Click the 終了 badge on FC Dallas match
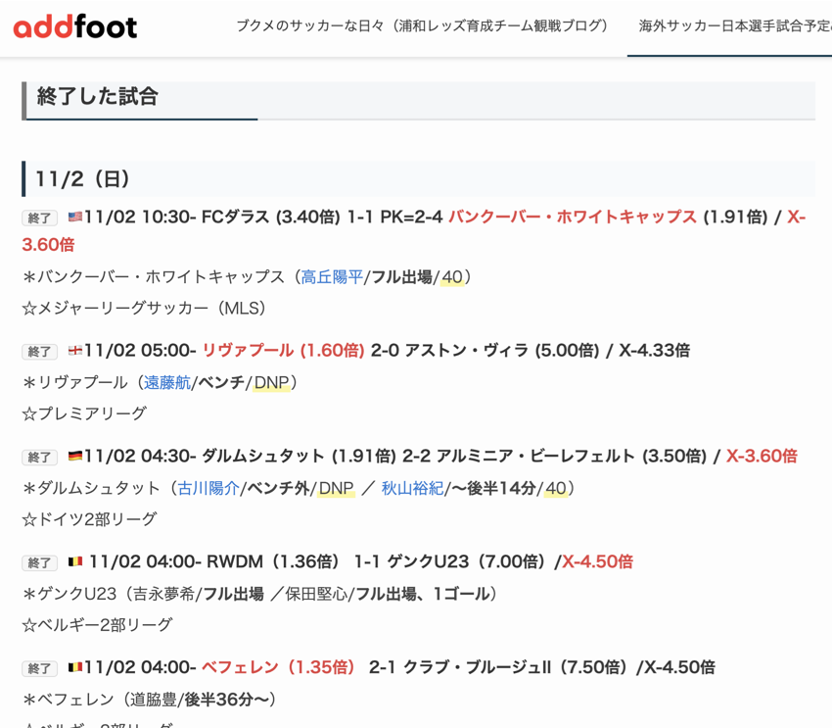Image resolution: width=833 pixels, height=728 pixels. 40,218
